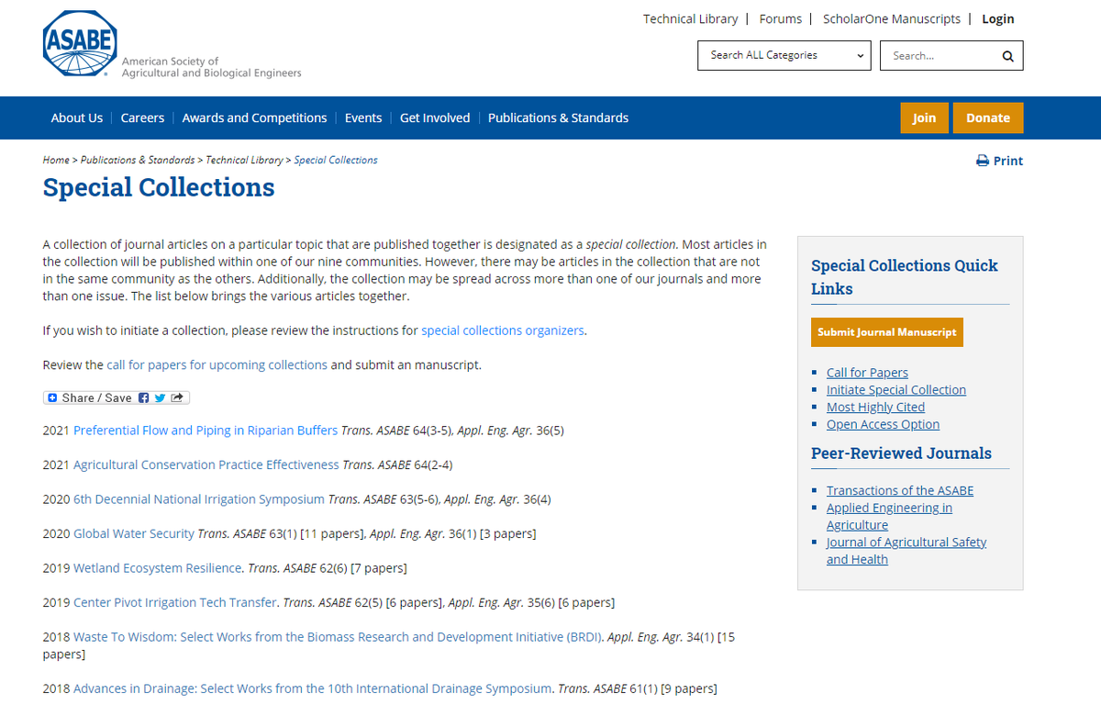Click the Share / Save plus icon
The width and height of the screenshot is (1101, 705).
52,397
